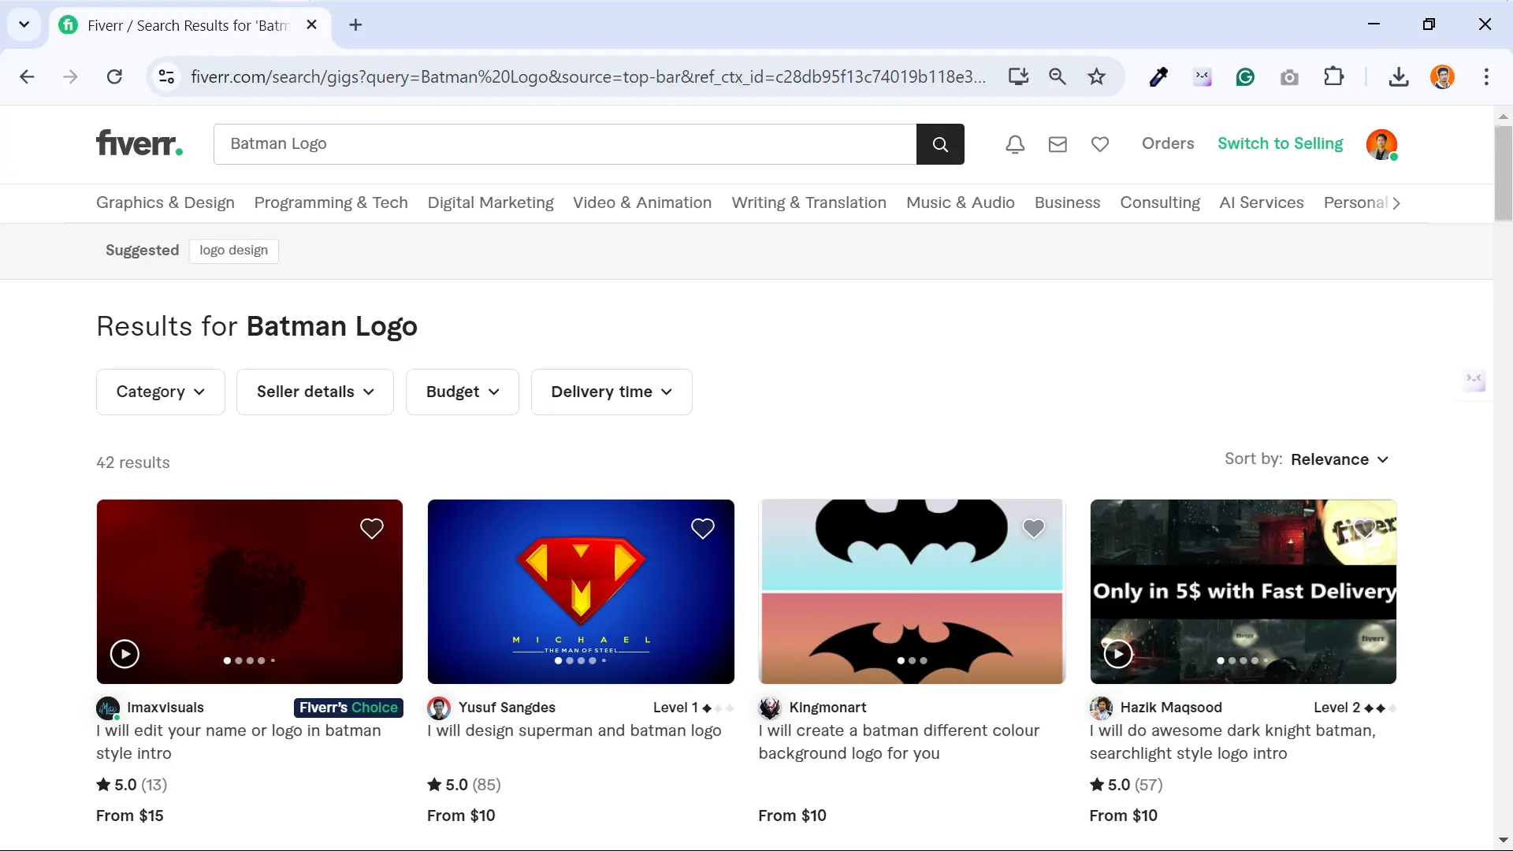Show more categories with right chevron
The width and height of the screenshot is (1513, 851).
tap(1396, 203)
